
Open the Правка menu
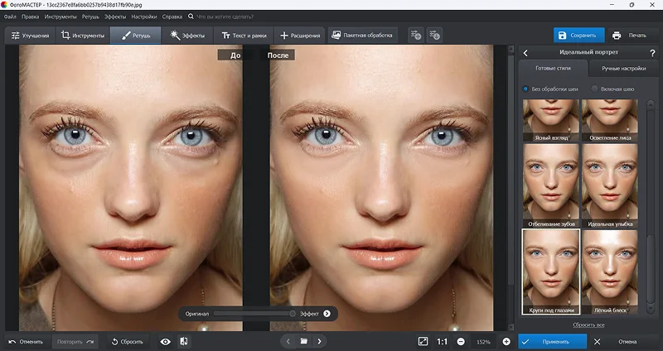tap(30, 17)
